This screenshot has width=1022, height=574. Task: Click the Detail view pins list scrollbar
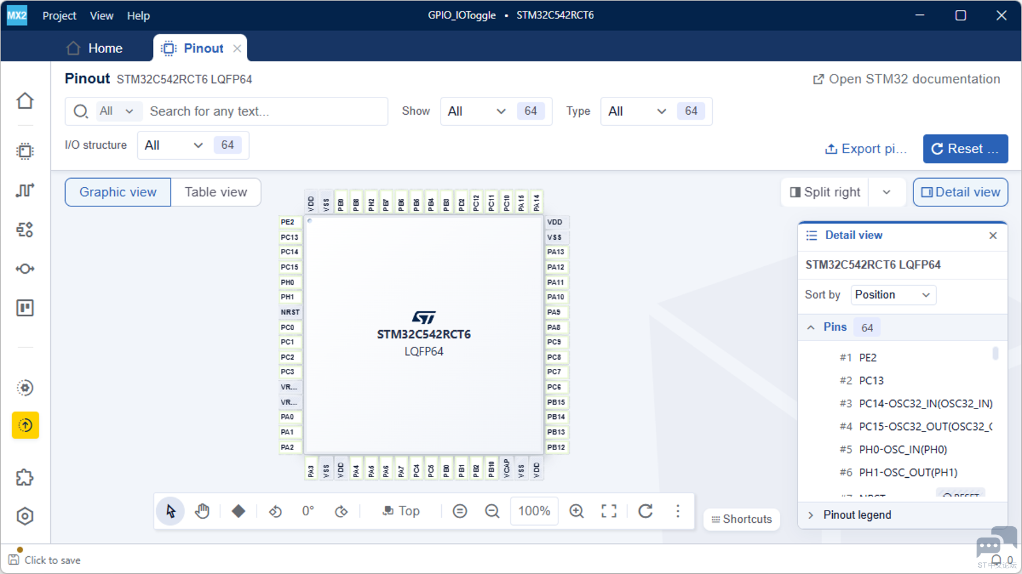(x=995, y=353)
